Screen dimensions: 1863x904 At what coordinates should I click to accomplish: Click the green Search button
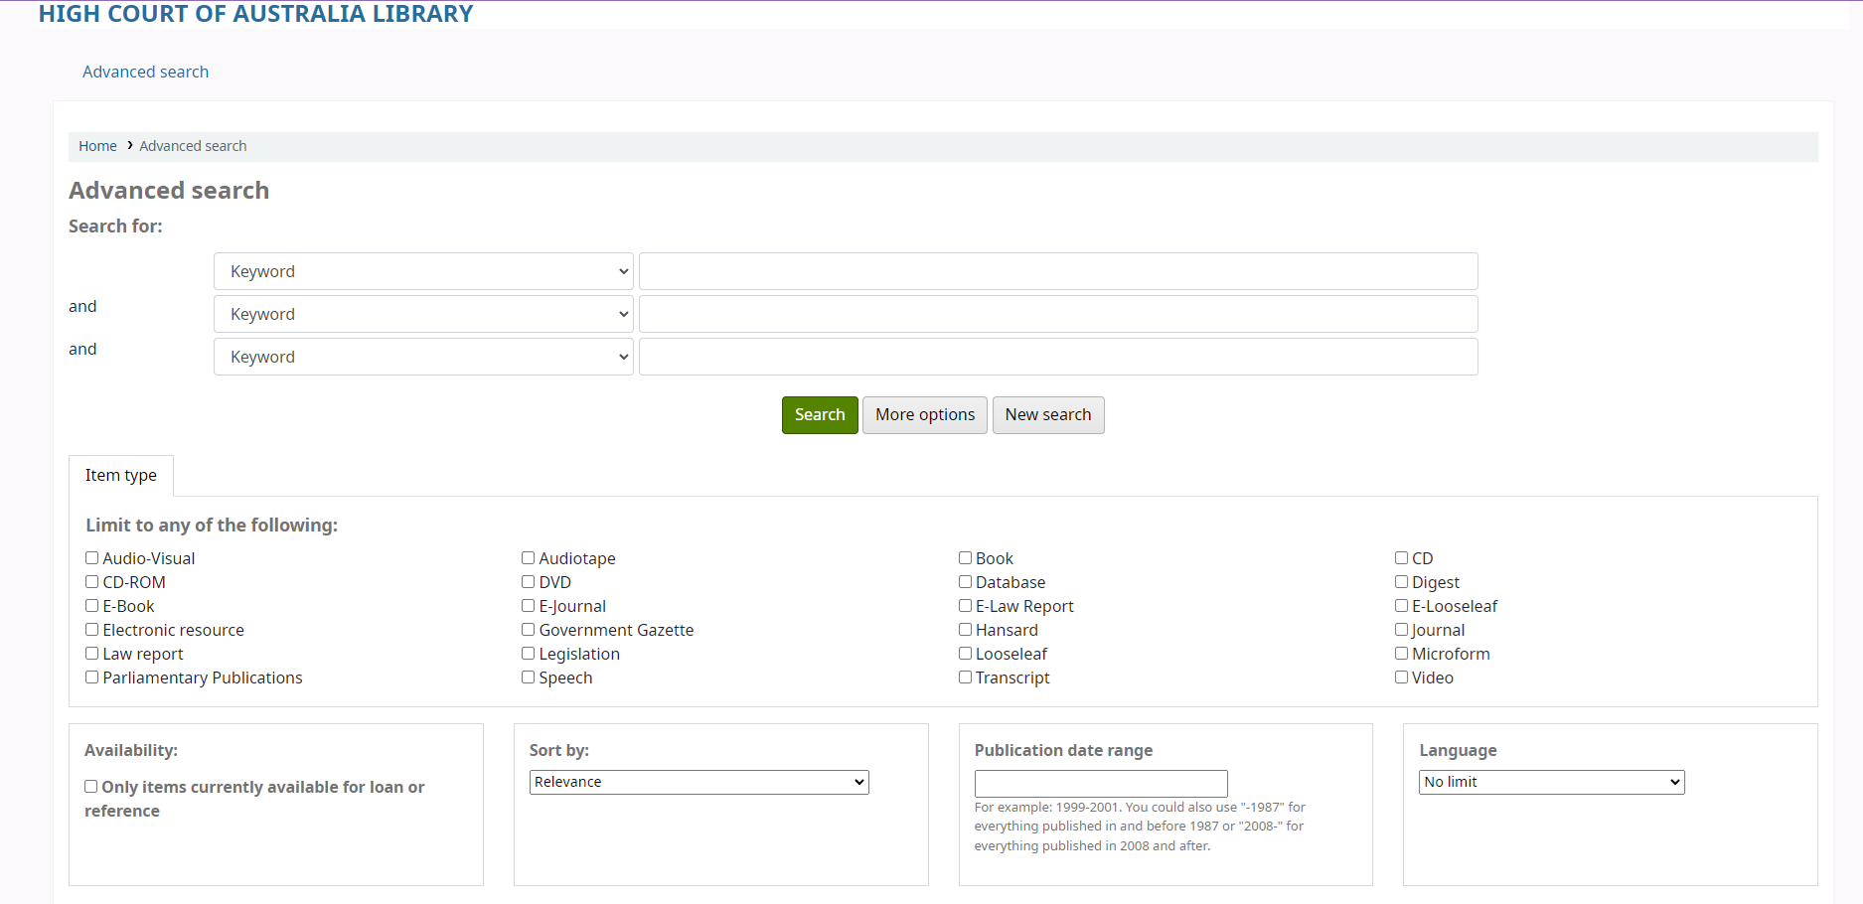pos(820,415)
